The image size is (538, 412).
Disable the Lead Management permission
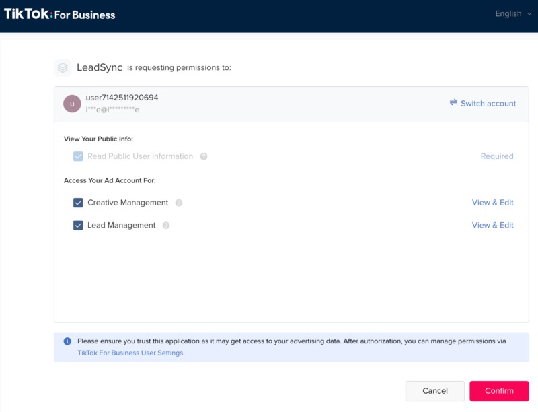tap(78, 225)
